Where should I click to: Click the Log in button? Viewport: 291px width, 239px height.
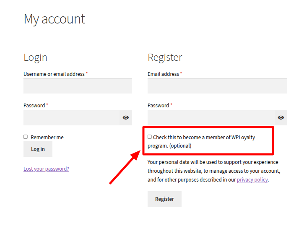pyautogui.click(x=38, y=149)
